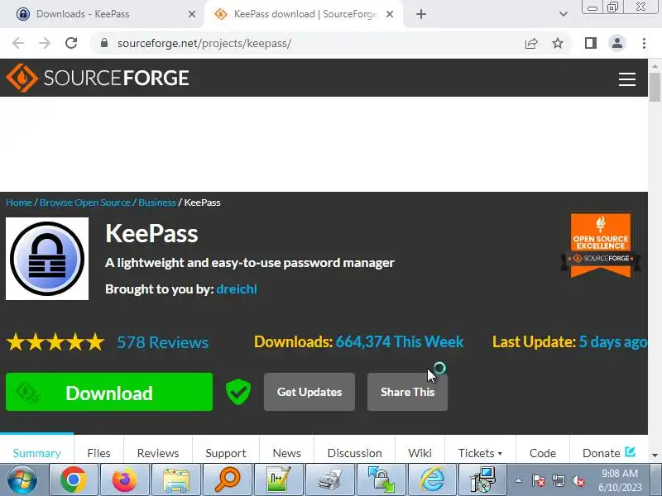
Task: Click the browser forward arrow
Action: [x=45, y=43]
